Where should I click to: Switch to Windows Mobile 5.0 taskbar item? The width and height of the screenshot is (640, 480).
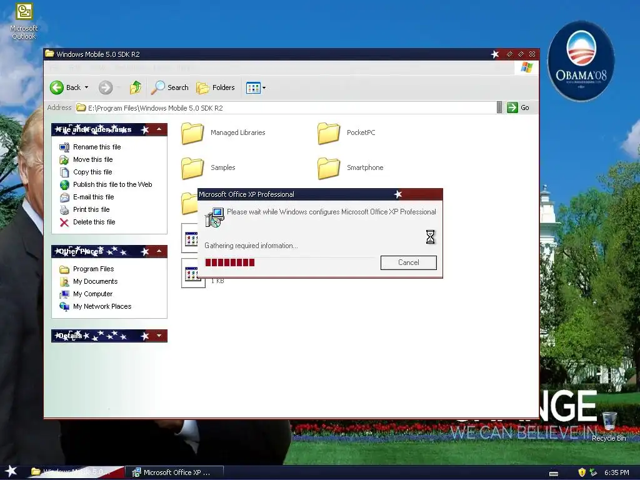(x=76, y=472)
